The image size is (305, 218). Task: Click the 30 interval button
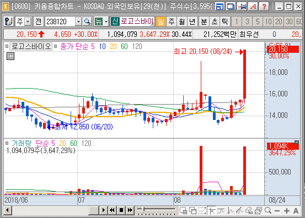[289, 21]
